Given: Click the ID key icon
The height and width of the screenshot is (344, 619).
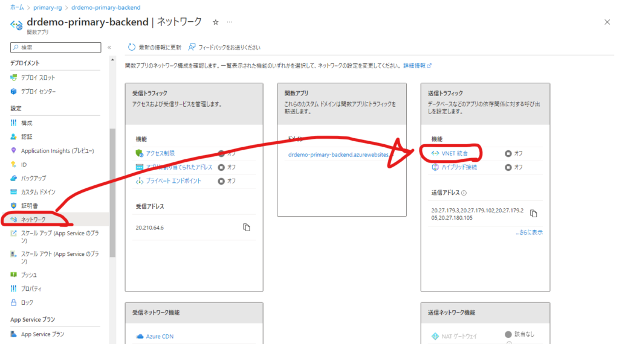Looking at the screenshot, I should (x=14, y=164).
